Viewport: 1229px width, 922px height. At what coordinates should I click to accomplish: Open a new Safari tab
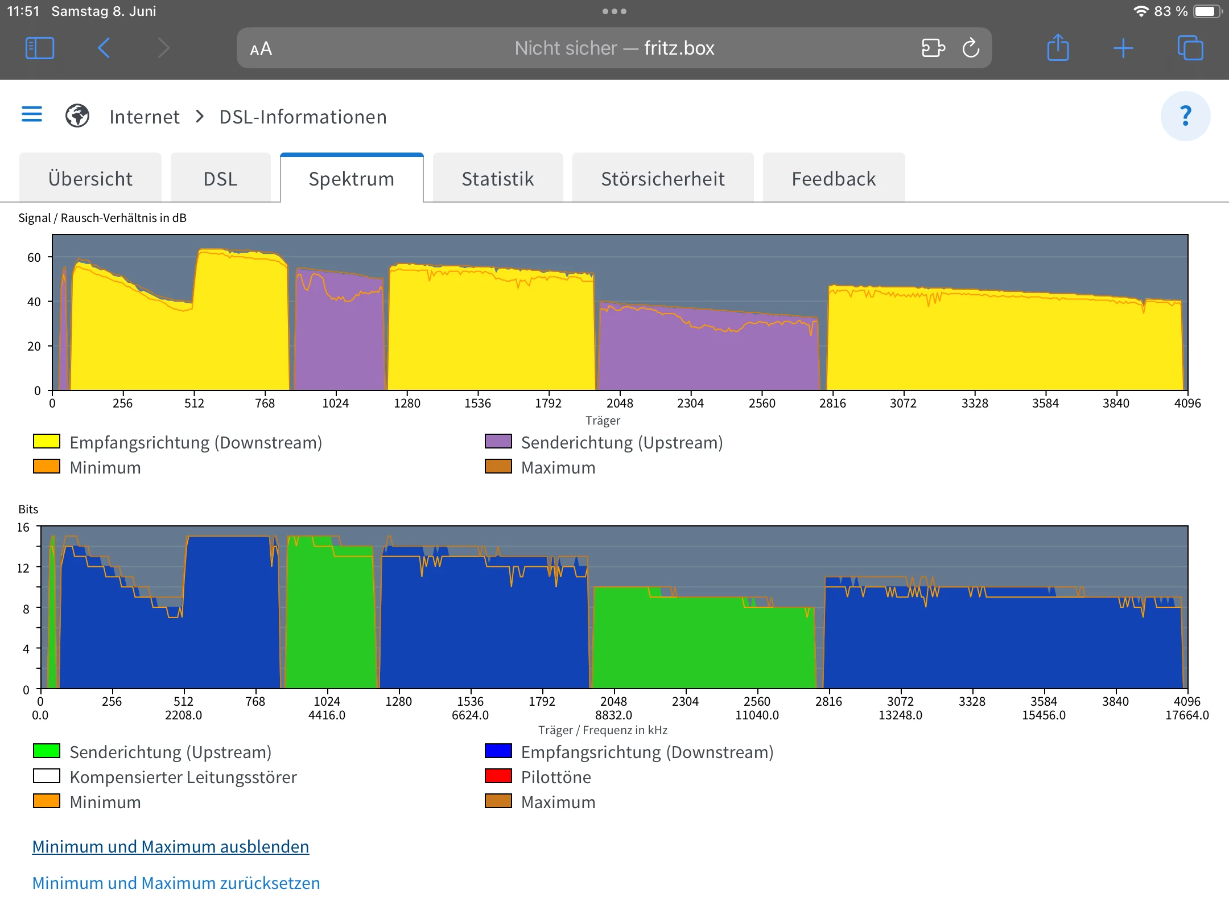[1123, 48]
